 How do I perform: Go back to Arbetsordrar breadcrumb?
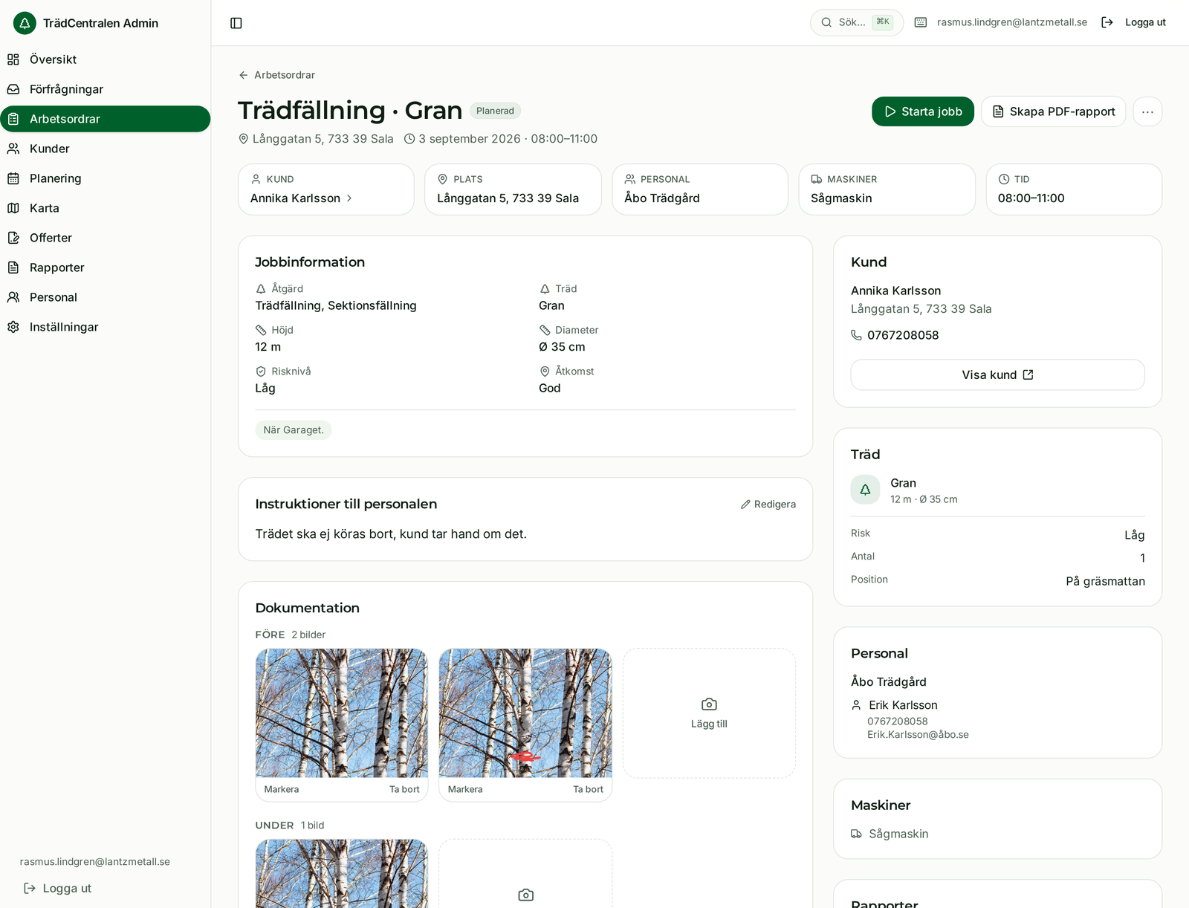click(276, 75)
